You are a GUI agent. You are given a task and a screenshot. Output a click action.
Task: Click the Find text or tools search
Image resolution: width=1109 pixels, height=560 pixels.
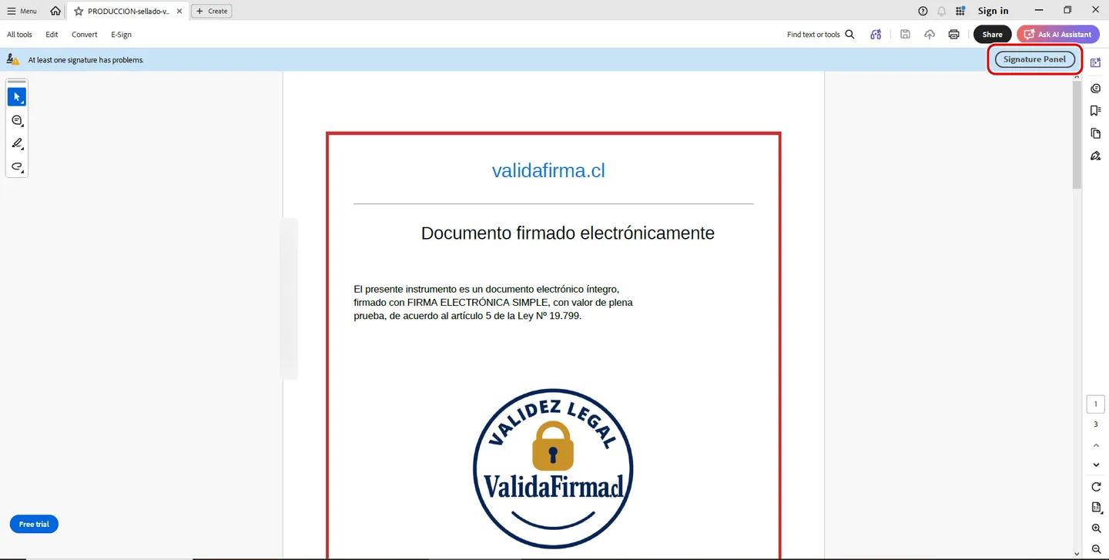pos(821,35)
